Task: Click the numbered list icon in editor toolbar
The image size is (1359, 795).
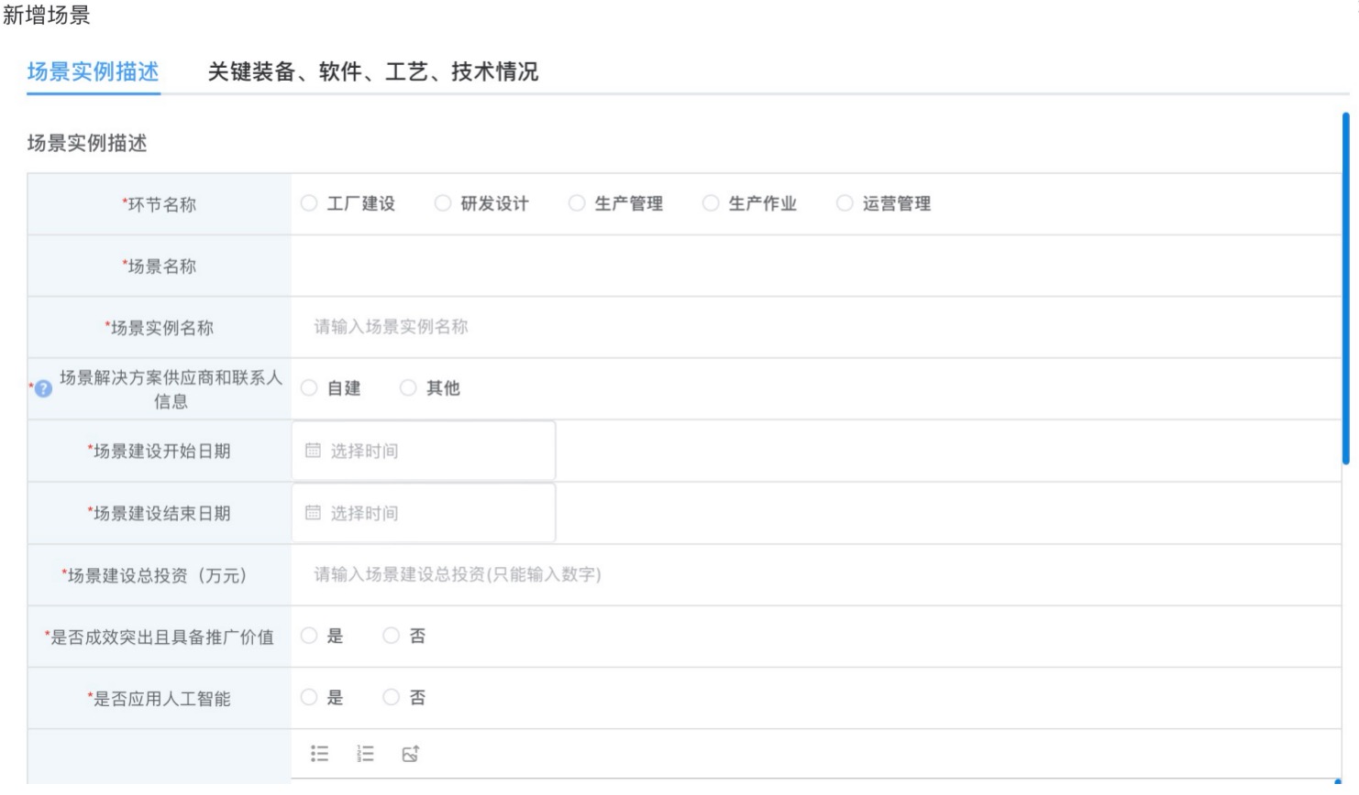Action: click(365, 754)
